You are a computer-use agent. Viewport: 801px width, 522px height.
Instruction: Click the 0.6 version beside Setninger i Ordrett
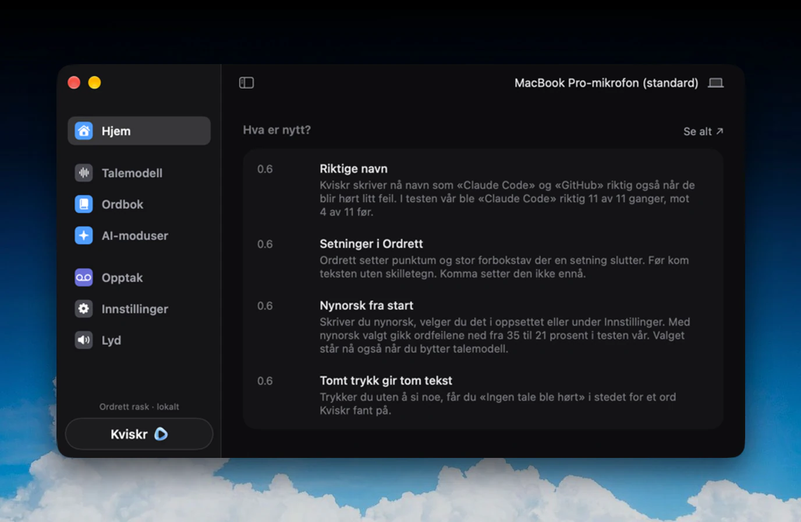[x=265, y=244]
